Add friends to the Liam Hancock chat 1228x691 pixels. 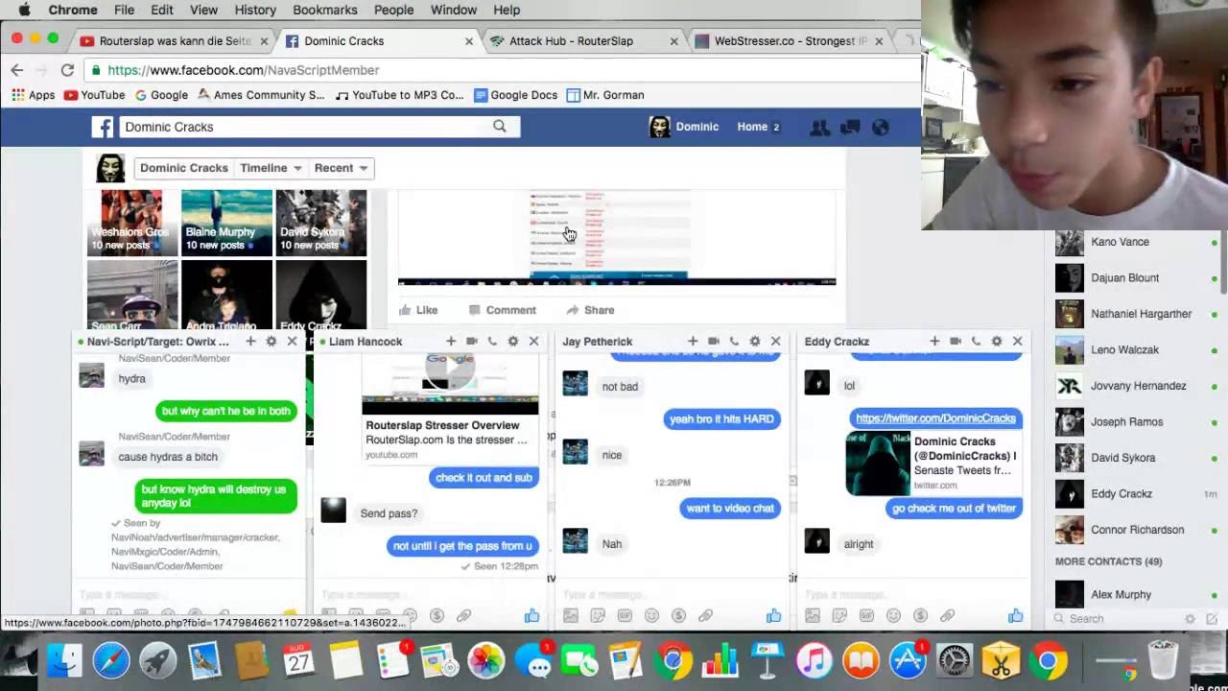(451, 341)
